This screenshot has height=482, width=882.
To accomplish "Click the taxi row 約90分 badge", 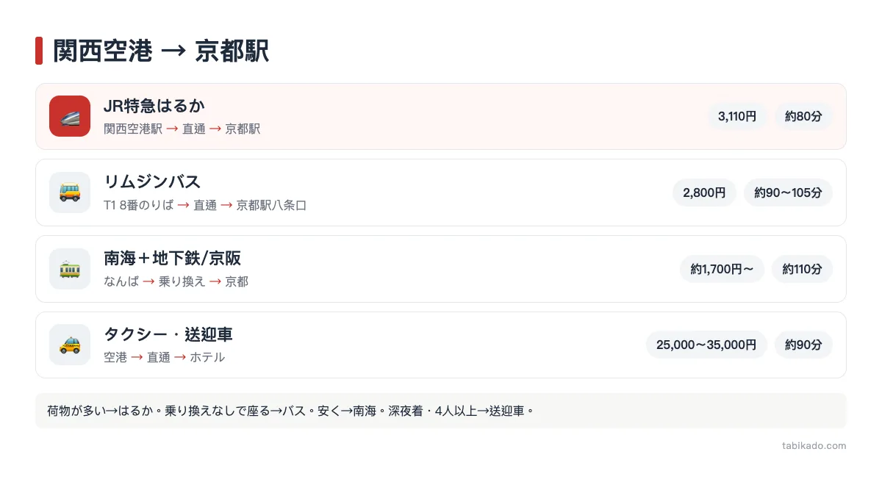I will [803, 345].
